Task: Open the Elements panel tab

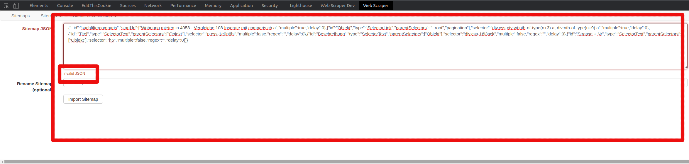Action: [39, 6]
